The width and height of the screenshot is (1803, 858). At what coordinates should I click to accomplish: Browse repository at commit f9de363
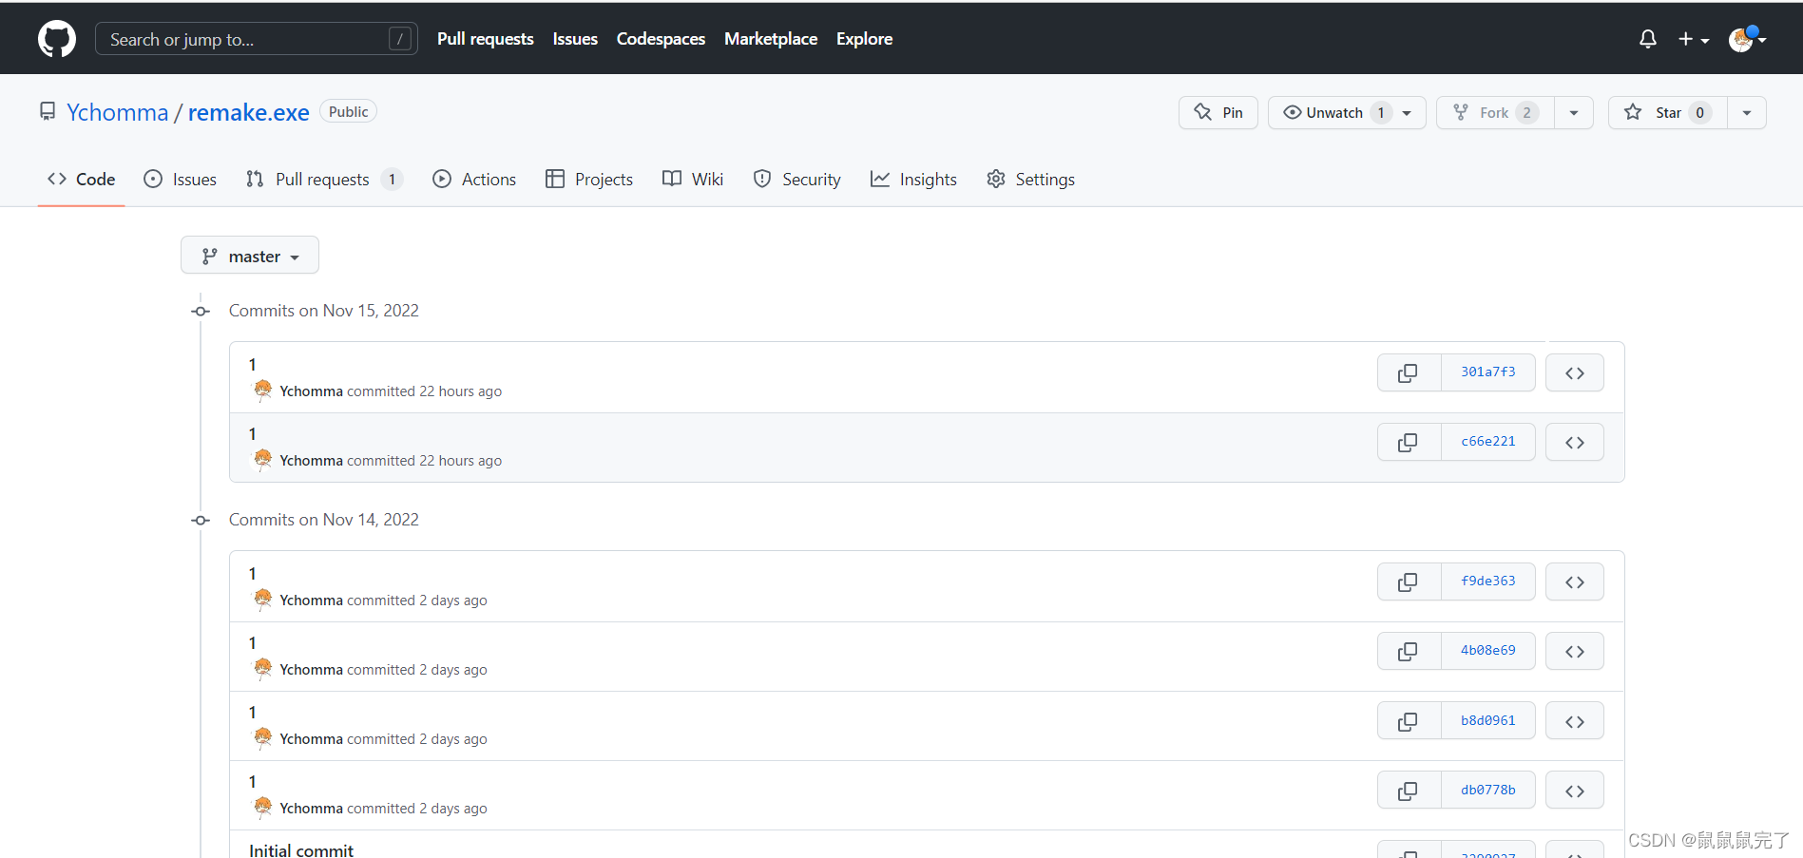pos(1575,582)
